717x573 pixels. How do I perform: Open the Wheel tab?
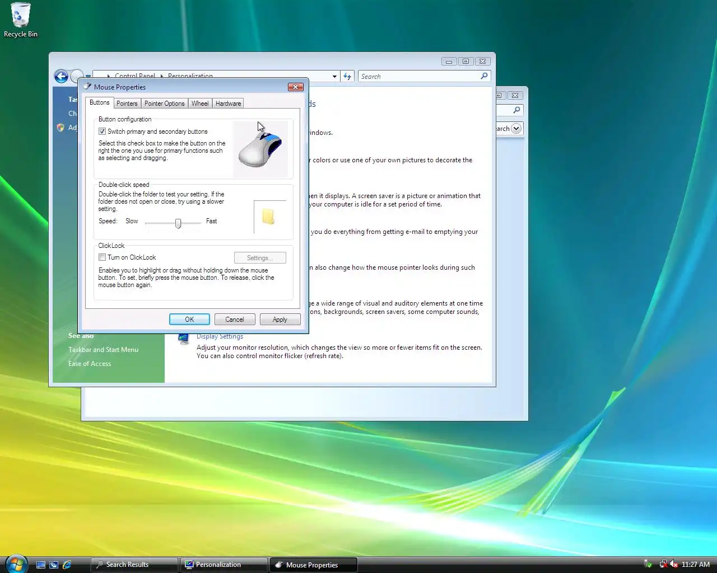(200, 104)
